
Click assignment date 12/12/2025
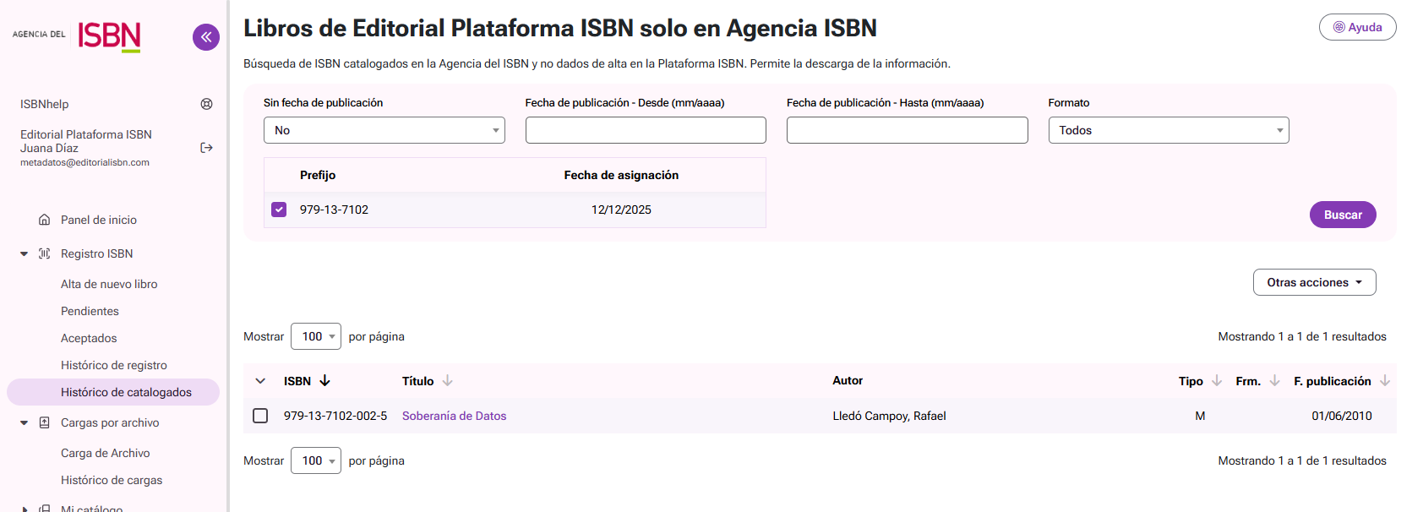[621, 210]
